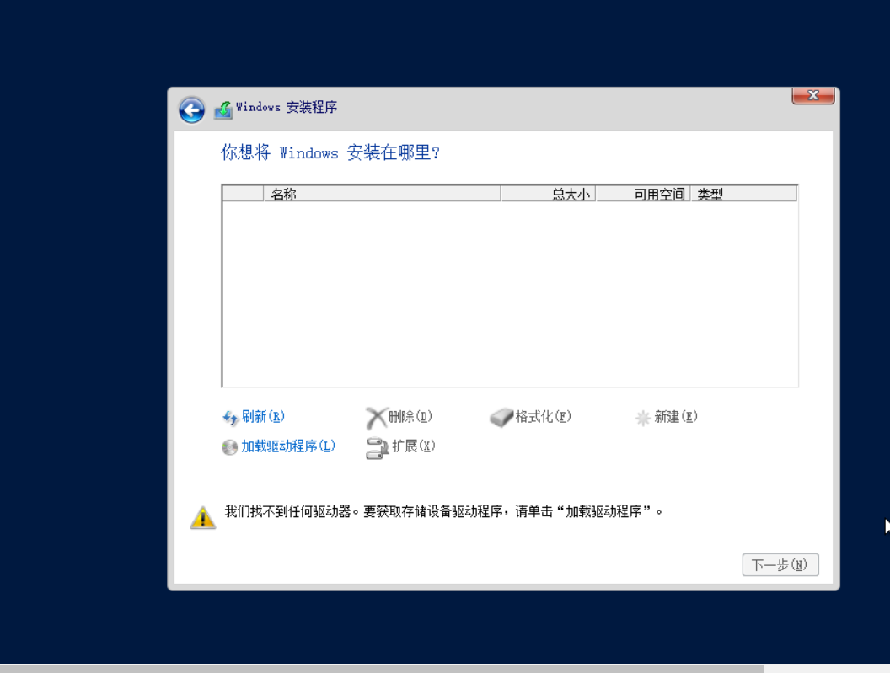Click the 下一步(N) next button

[780, 564]
